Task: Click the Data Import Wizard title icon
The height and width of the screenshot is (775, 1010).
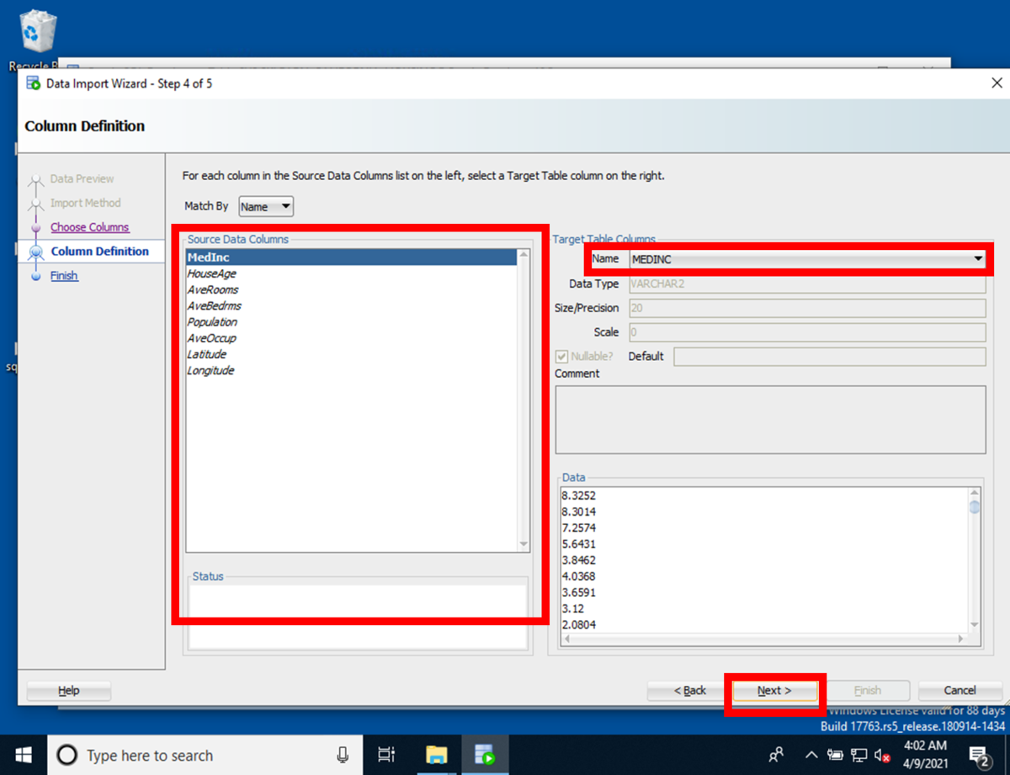Action: (x=34, y=83)
